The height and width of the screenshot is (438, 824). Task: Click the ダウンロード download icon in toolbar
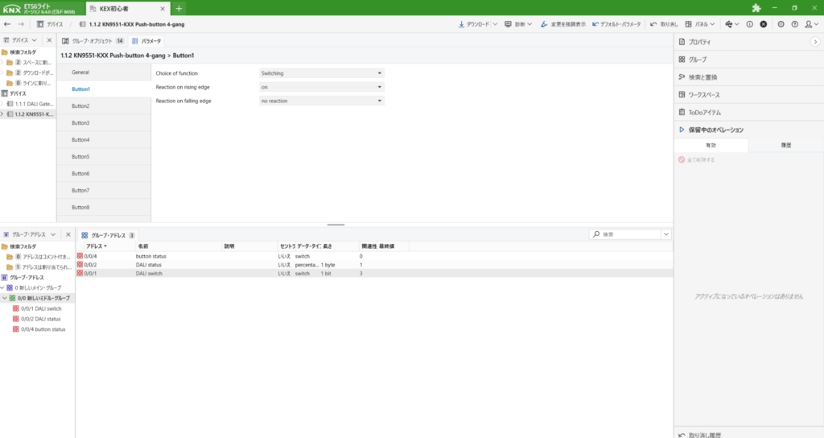463,24
